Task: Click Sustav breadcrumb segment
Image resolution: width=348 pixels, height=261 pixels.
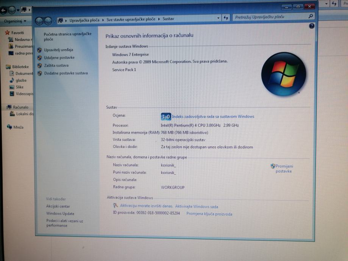Action: pos(168,19)
